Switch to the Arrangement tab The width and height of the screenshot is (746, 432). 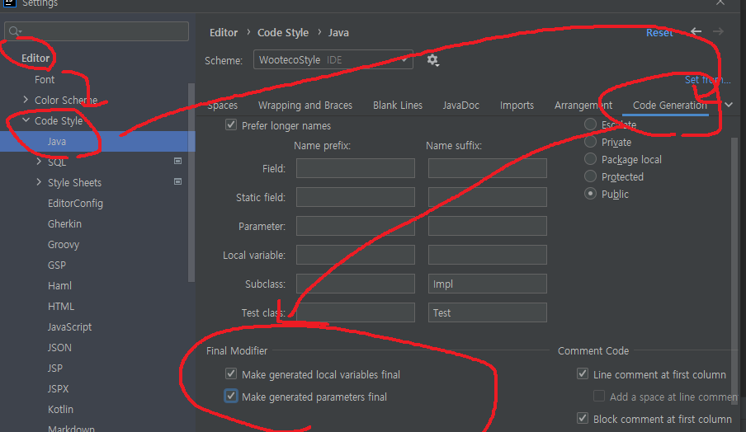coord(583,105)
